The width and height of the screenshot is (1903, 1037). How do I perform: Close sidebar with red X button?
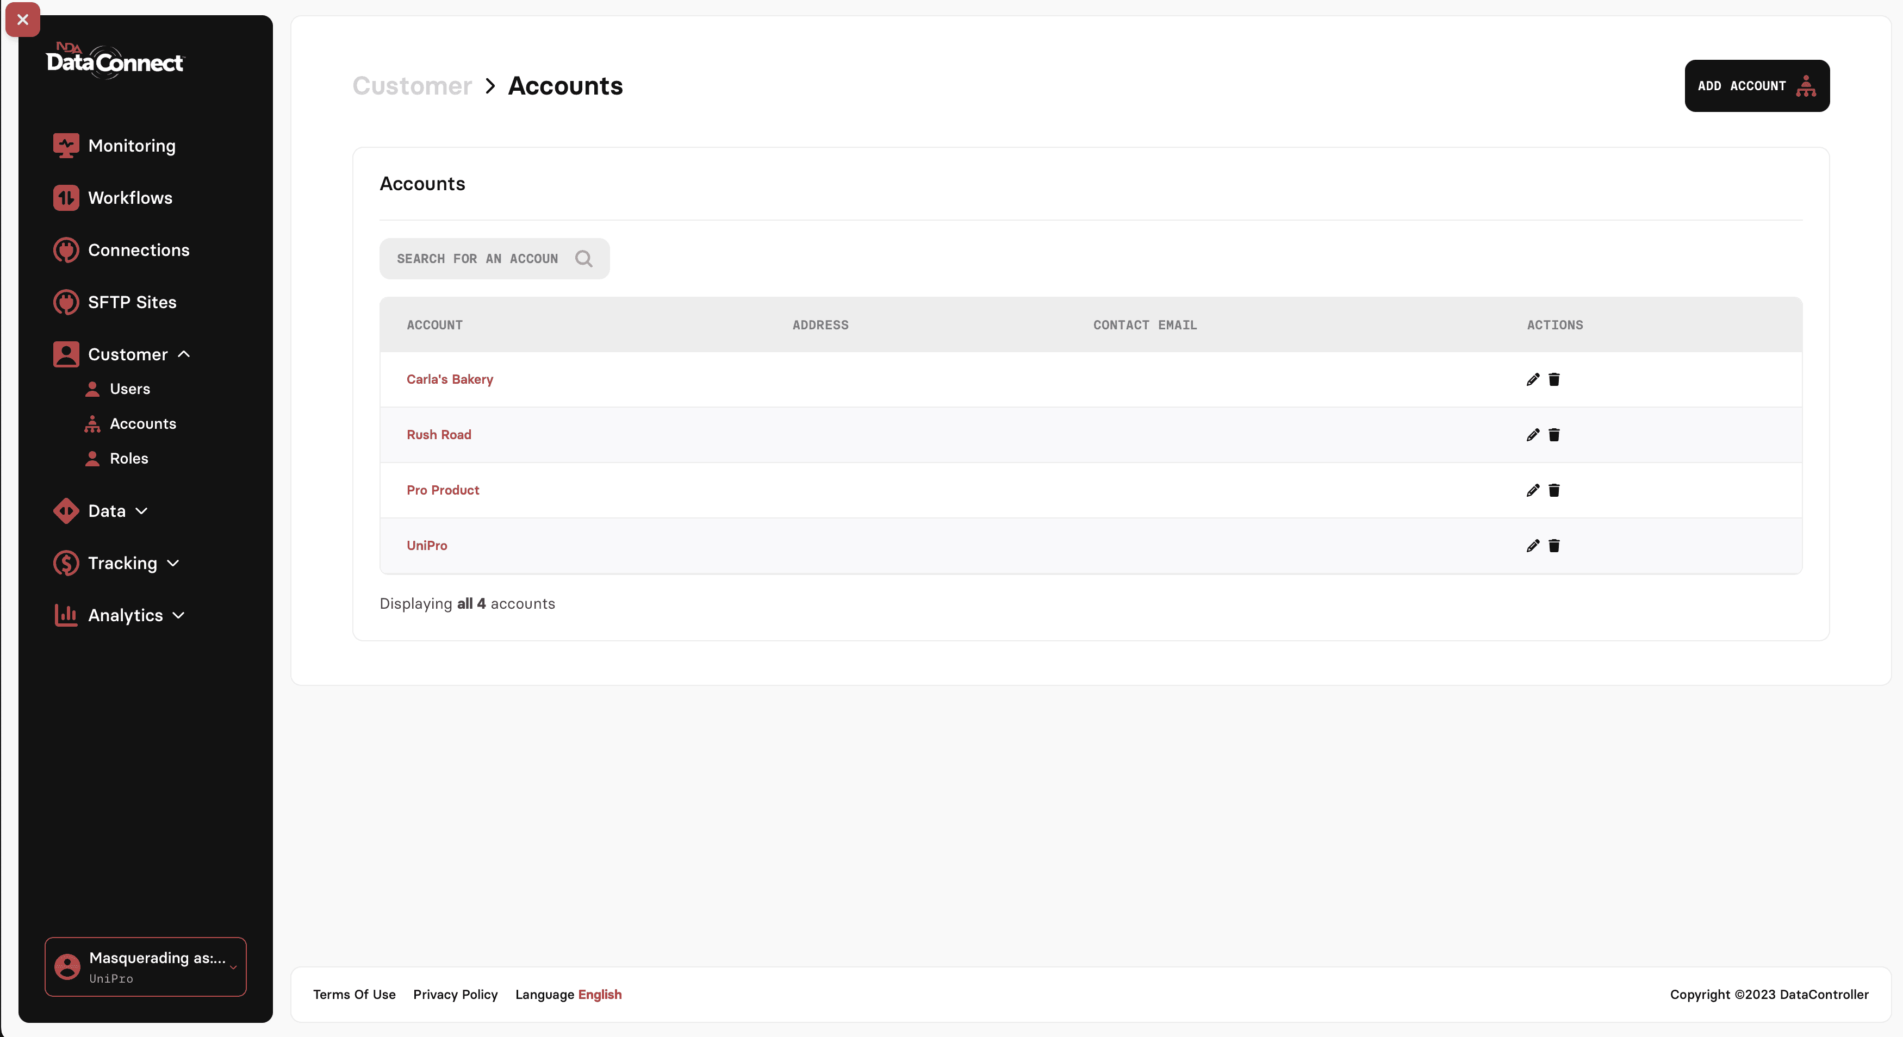click(23, 20)
